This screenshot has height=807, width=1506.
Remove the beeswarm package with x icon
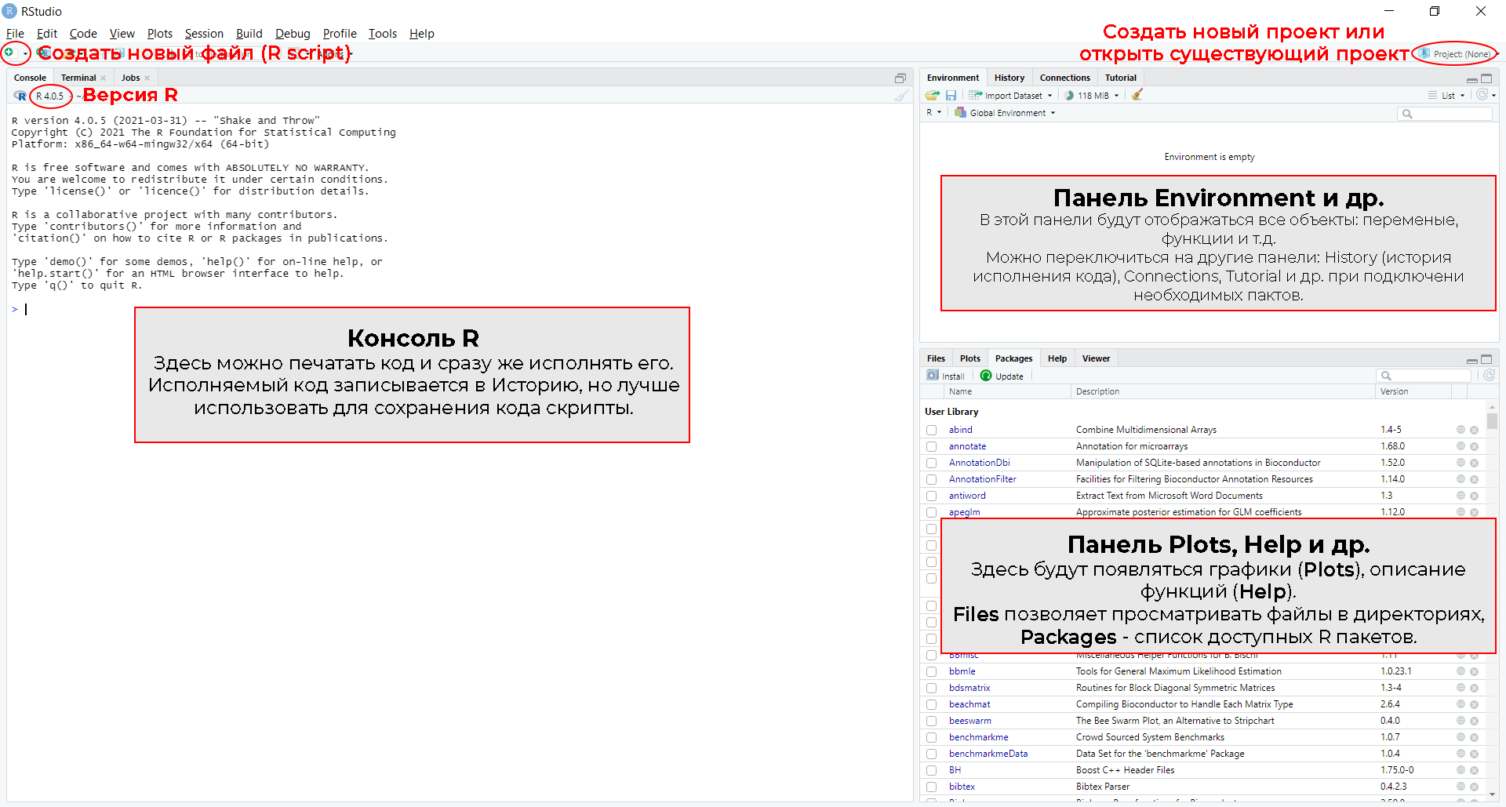(1474, 721)
